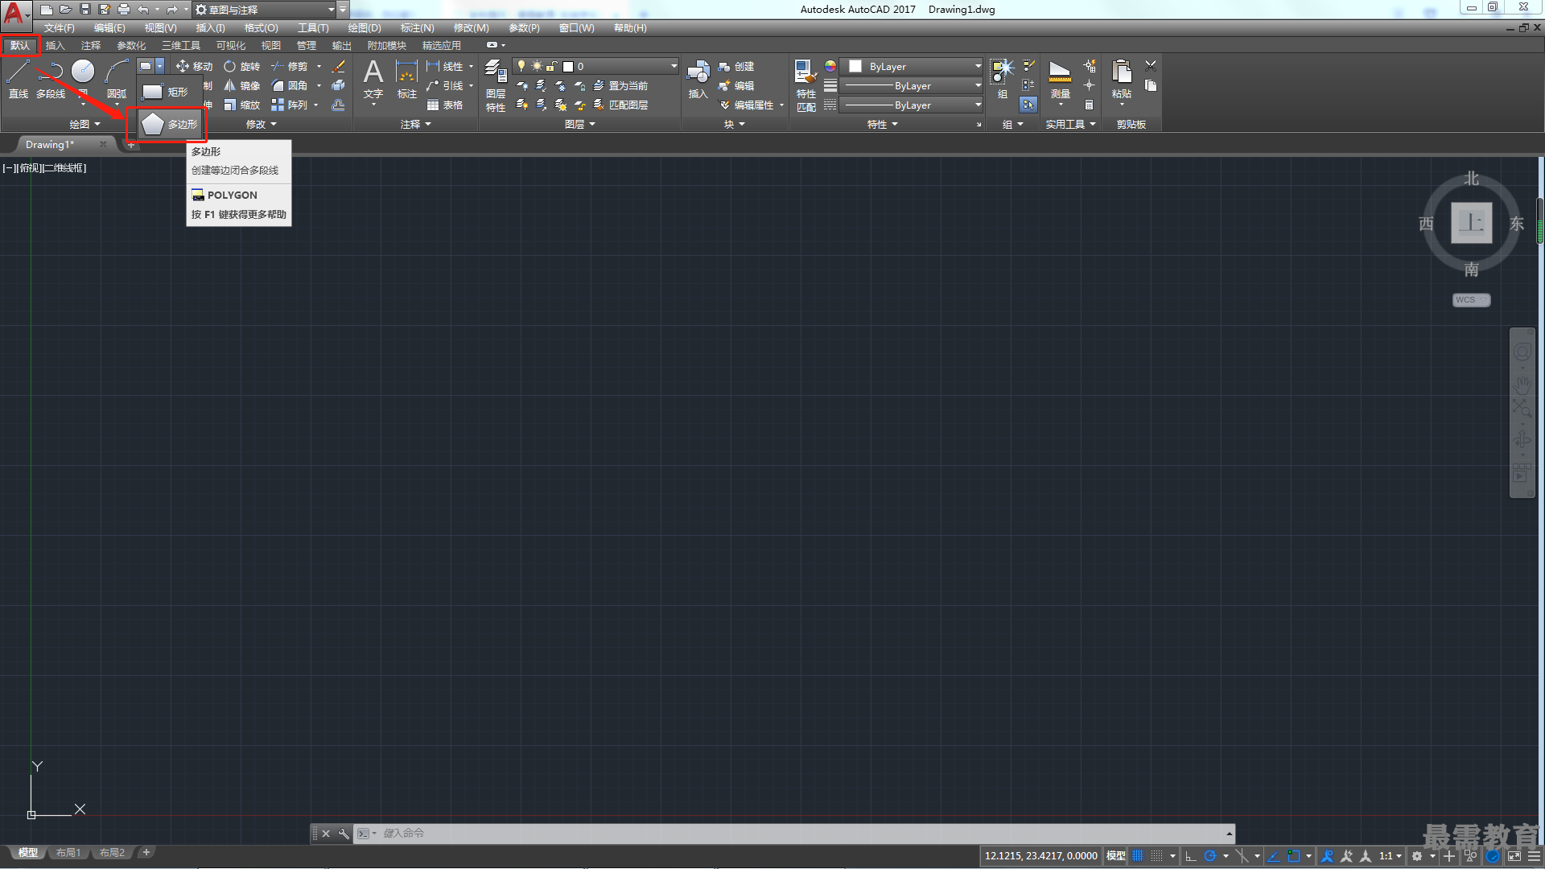Click the Fillet (圆角) tool
Screen dimensions: 1545x869
pyautogui.click(x=290, y=86)
